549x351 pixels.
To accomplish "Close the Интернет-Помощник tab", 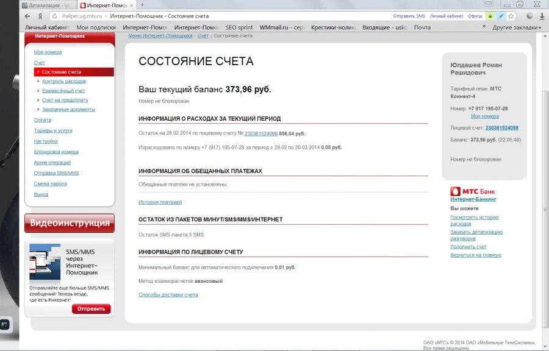I will [x=131, y=5].
